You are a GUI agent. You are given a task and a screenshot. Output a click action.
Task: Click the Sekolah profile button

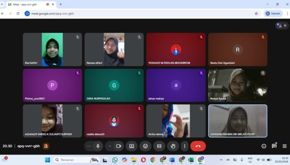tap(273, 13)
